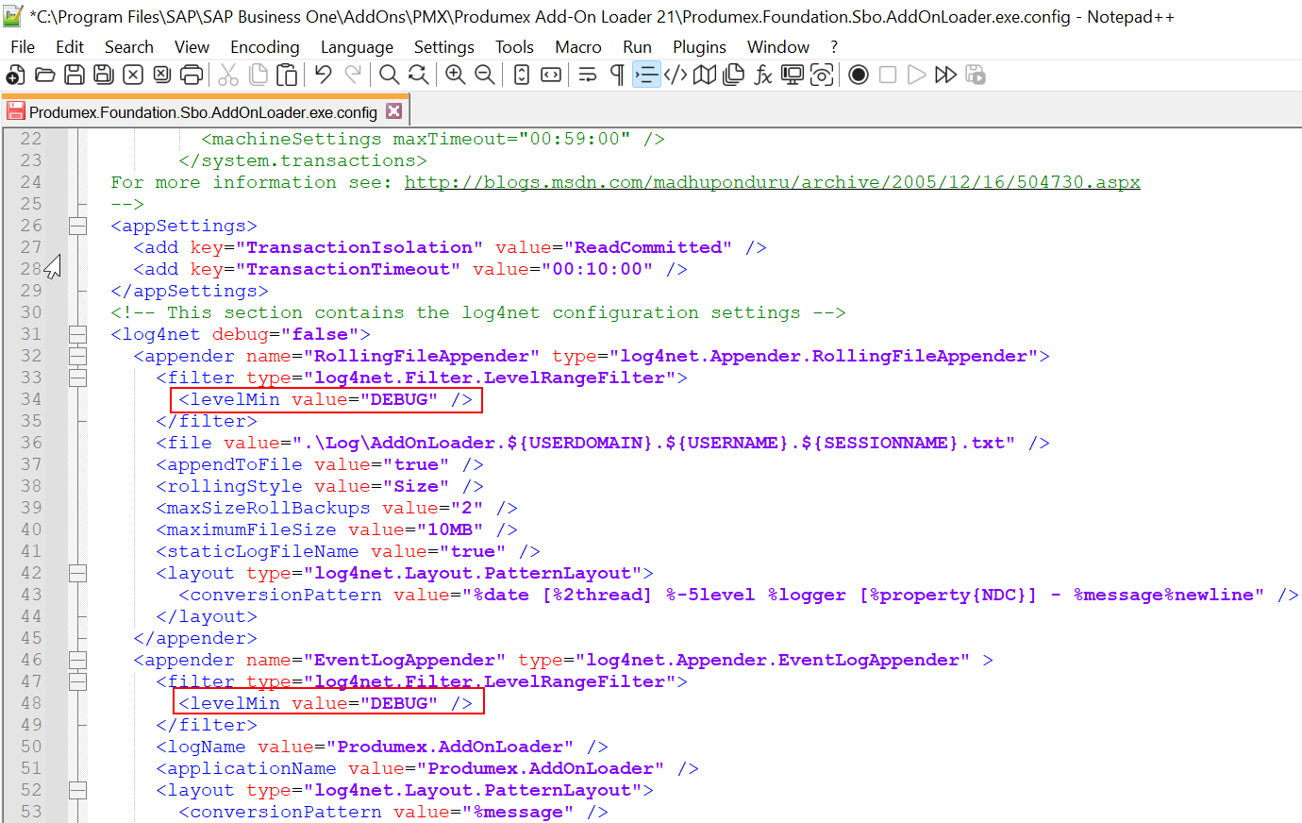Viewport: 1302px width, 823px height.
Task: Click the text "TransactionIsolation"
Action: 359,247
